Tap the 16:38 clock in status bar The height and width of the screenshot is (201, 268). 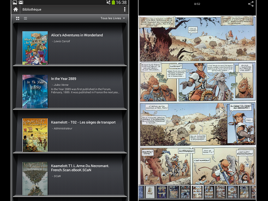pos(121,2)
